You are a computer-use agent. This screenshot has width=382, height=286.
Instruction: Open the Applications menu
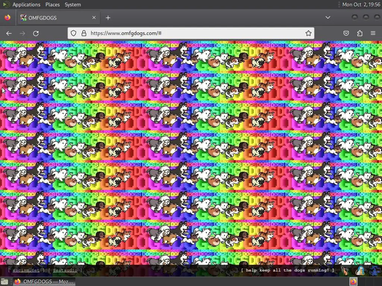coord(26,4)
